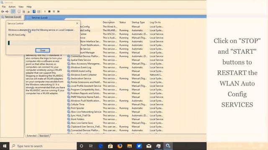This screenshot has width=268, height=150.
Task: Open Task View on taskbar
Action: [91, 146]
